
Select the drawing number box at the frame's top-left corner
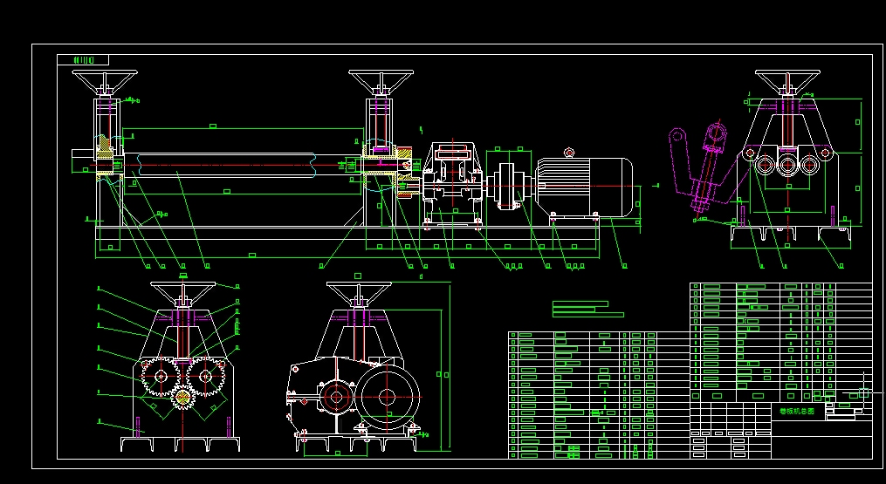(x=83, y=60)
